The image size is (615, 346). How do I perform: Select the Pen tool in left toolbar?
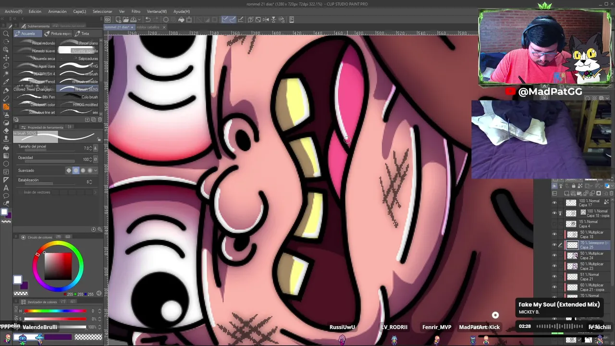(x=6, y=90)
